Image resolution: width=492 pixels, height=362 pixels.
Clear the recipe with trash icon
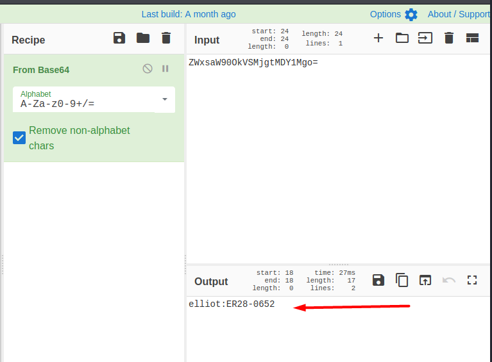166,38
